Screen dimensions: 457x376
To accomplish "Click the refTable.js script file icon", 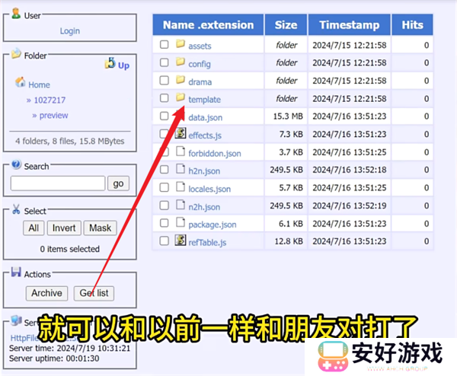I will (181, 241).
